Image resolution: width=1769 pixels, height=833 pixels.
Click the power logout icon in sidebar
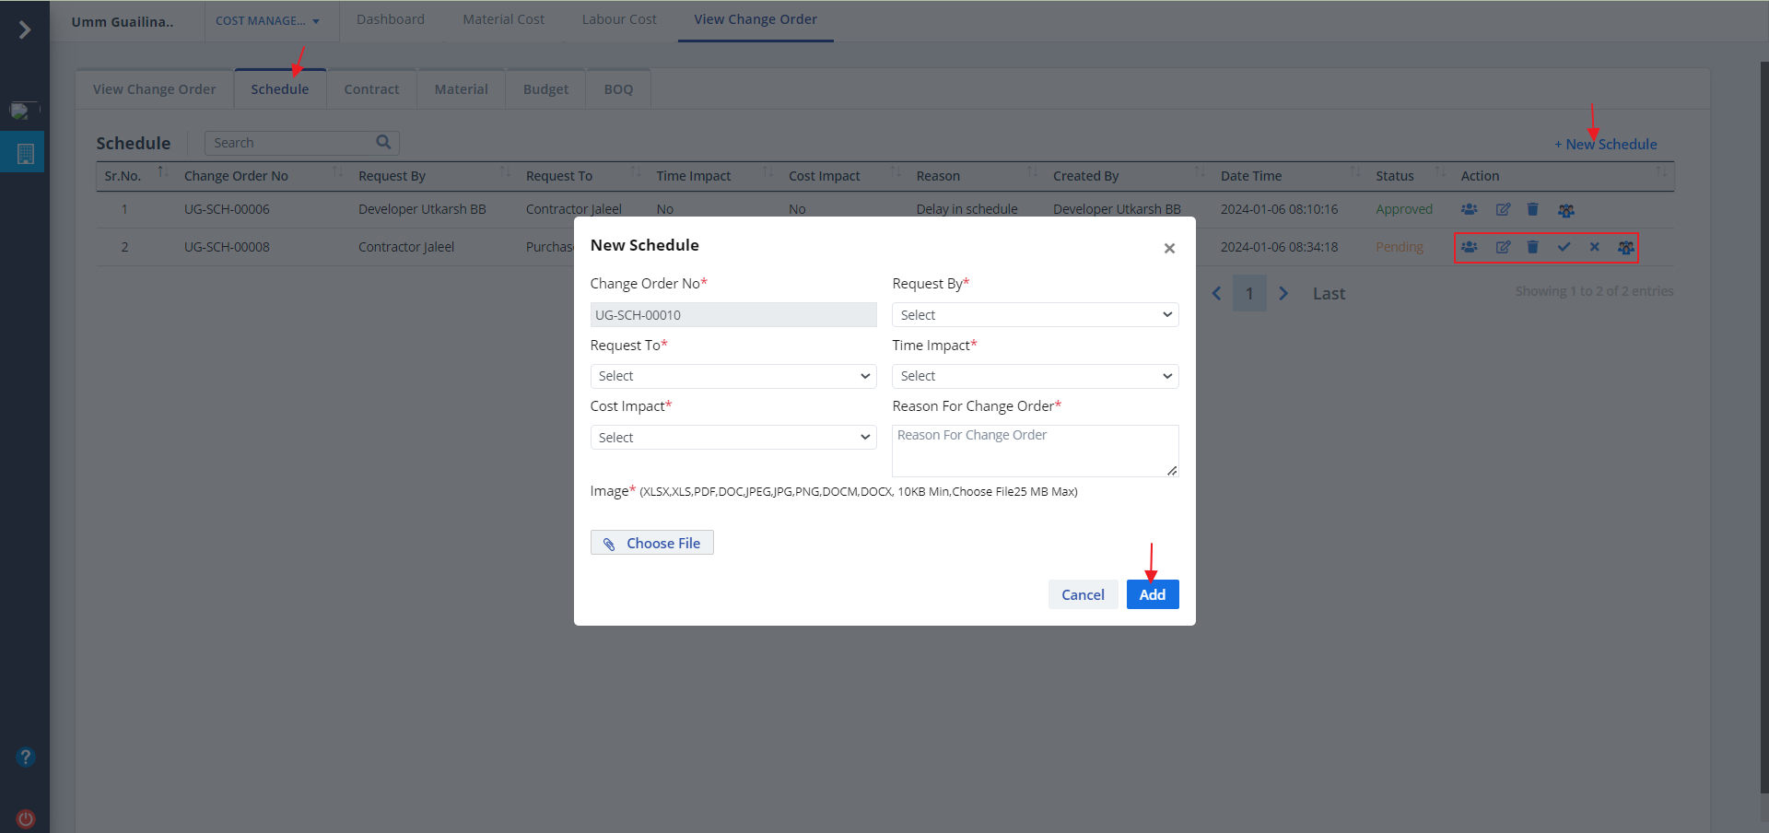pos(26,818)
